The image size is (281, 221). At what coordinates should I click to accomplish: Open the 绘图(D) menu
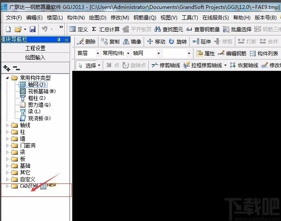click(98, 18)
